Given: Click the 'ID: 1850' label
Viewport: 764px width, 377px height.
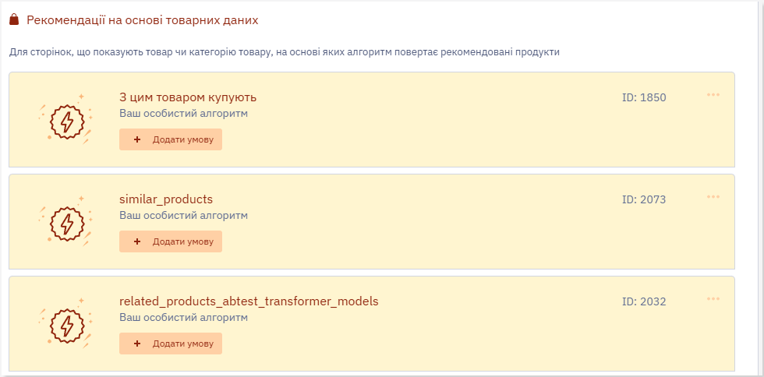Looking at the screenshot, I should [644, 97].
